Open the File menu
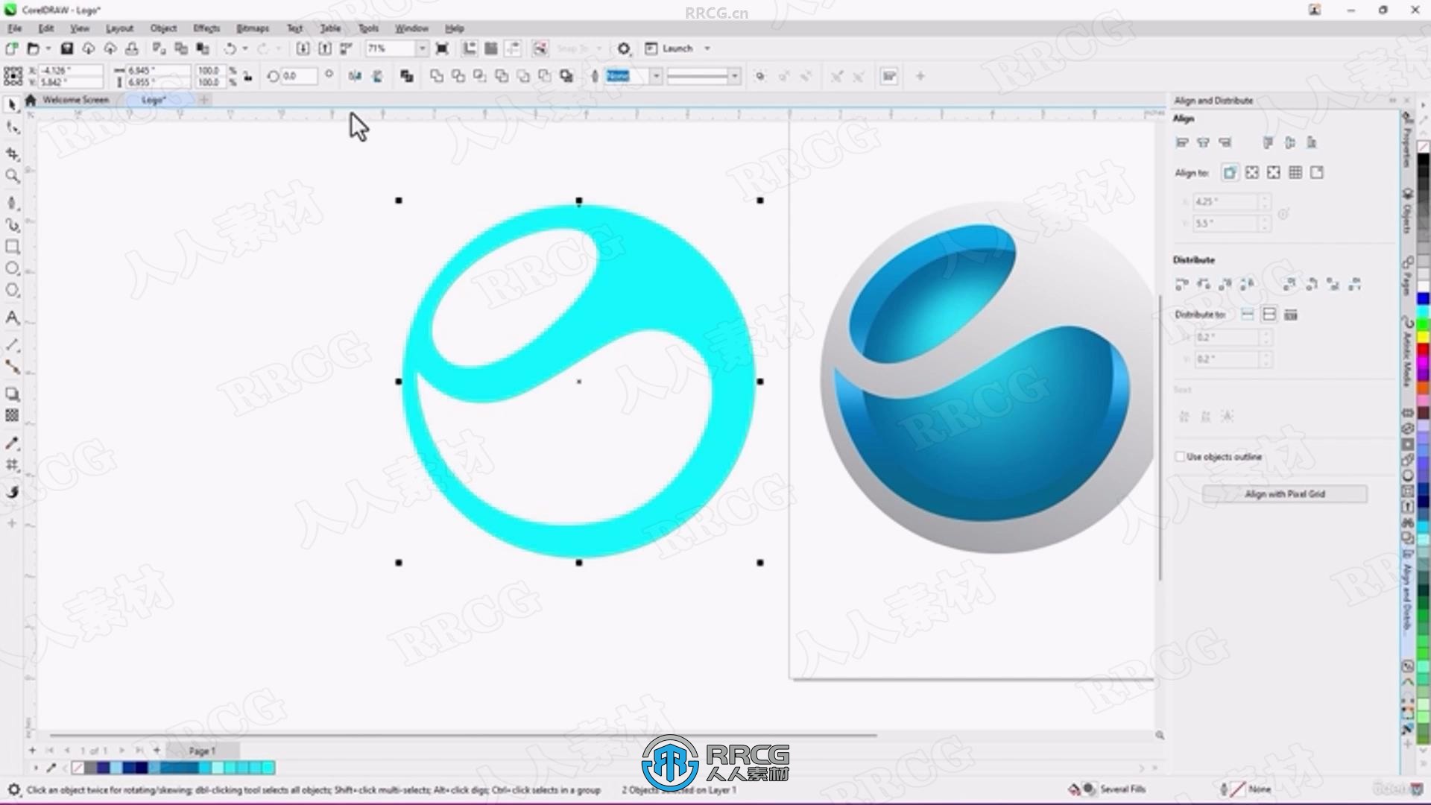The width and height of the screenshot is (1431, 805). click(15, 28)
